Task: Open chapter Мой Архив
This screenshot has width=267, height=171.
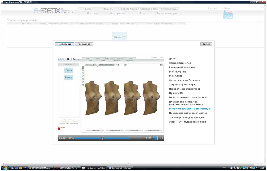Action: coord(175,76)
